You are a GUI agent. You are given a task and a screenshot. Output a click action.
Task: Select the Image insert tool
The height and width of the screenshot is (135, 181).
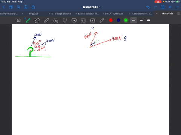tap(83, 20)
